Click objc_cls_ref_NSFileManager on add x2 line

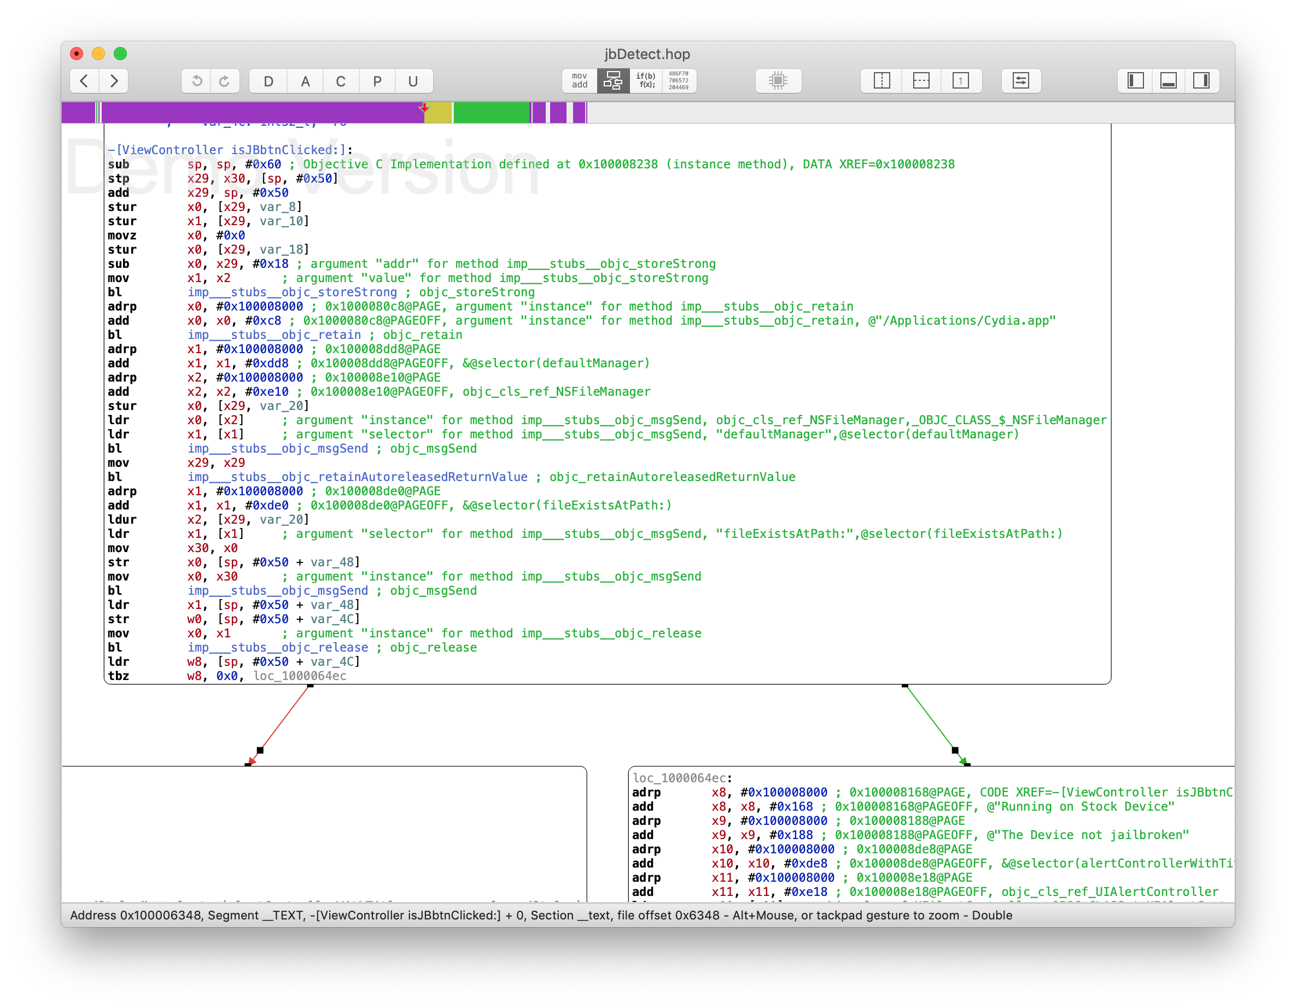(557, 391)
